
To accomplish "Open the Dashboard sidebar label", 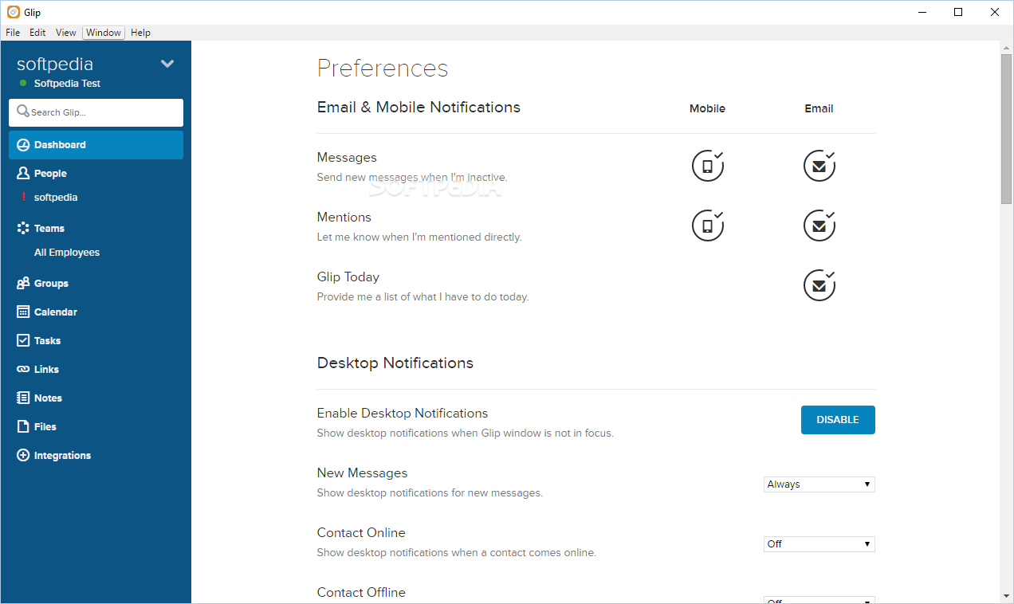I will [60, 145].
